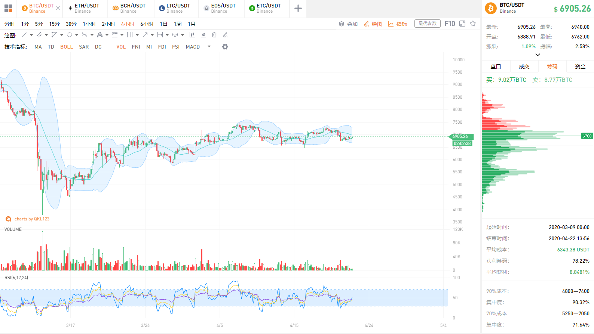Select the range measure tool
This screenshot has width=594, height=334.
(160, 35)
